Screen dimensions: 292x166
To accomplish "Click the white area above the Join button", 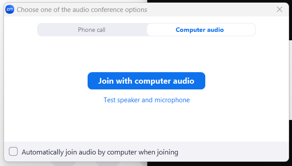I will 146,54.
